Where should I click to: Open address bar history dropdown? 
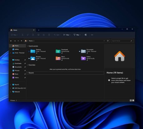104,41
